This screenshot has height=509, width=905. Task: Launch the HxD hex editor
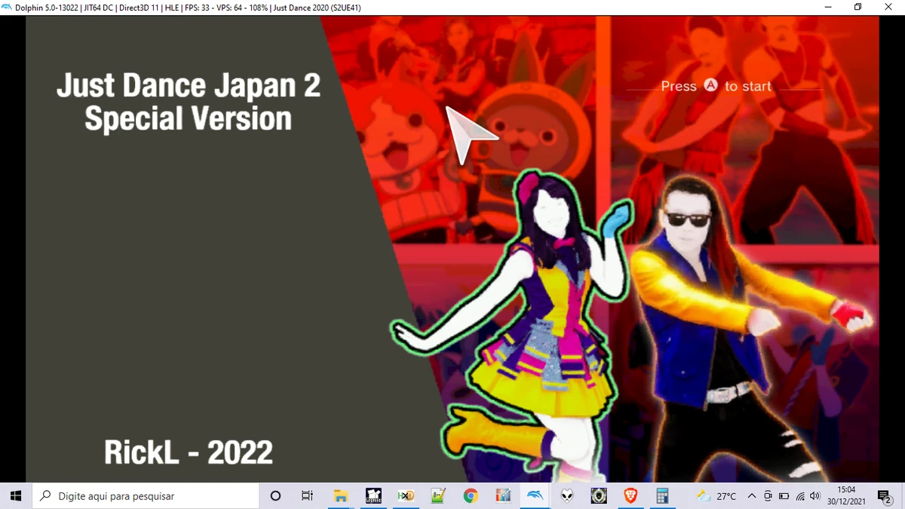coord(405,495)
